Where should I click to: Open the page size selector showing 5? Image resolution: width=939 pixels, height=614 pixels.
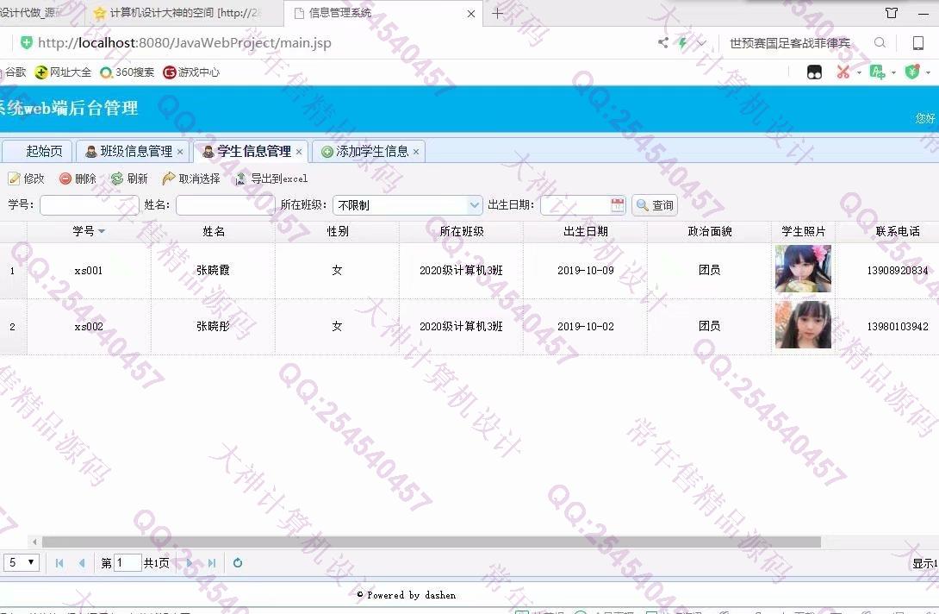tap(22, 563)
